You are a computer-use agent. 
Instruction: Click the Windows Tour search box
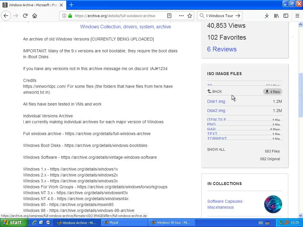220,16
